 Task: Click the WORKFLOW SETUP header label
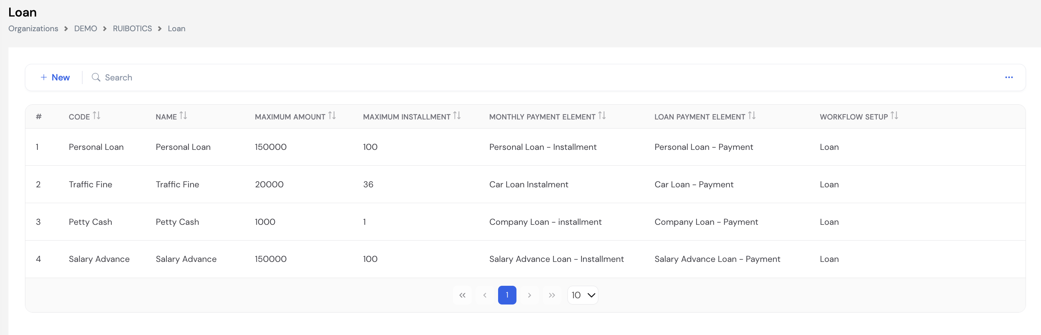click(x=854, y=117)
